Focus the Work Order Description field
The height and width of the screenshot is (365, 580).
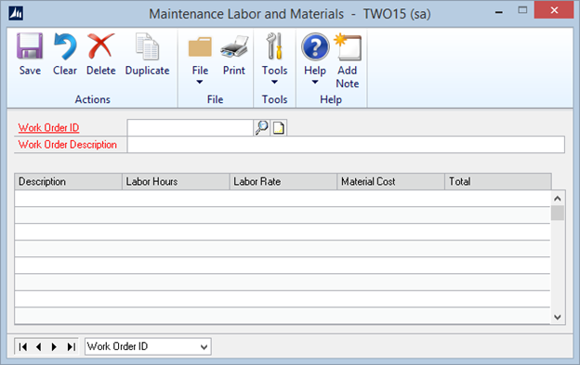(x=346, y=145)
